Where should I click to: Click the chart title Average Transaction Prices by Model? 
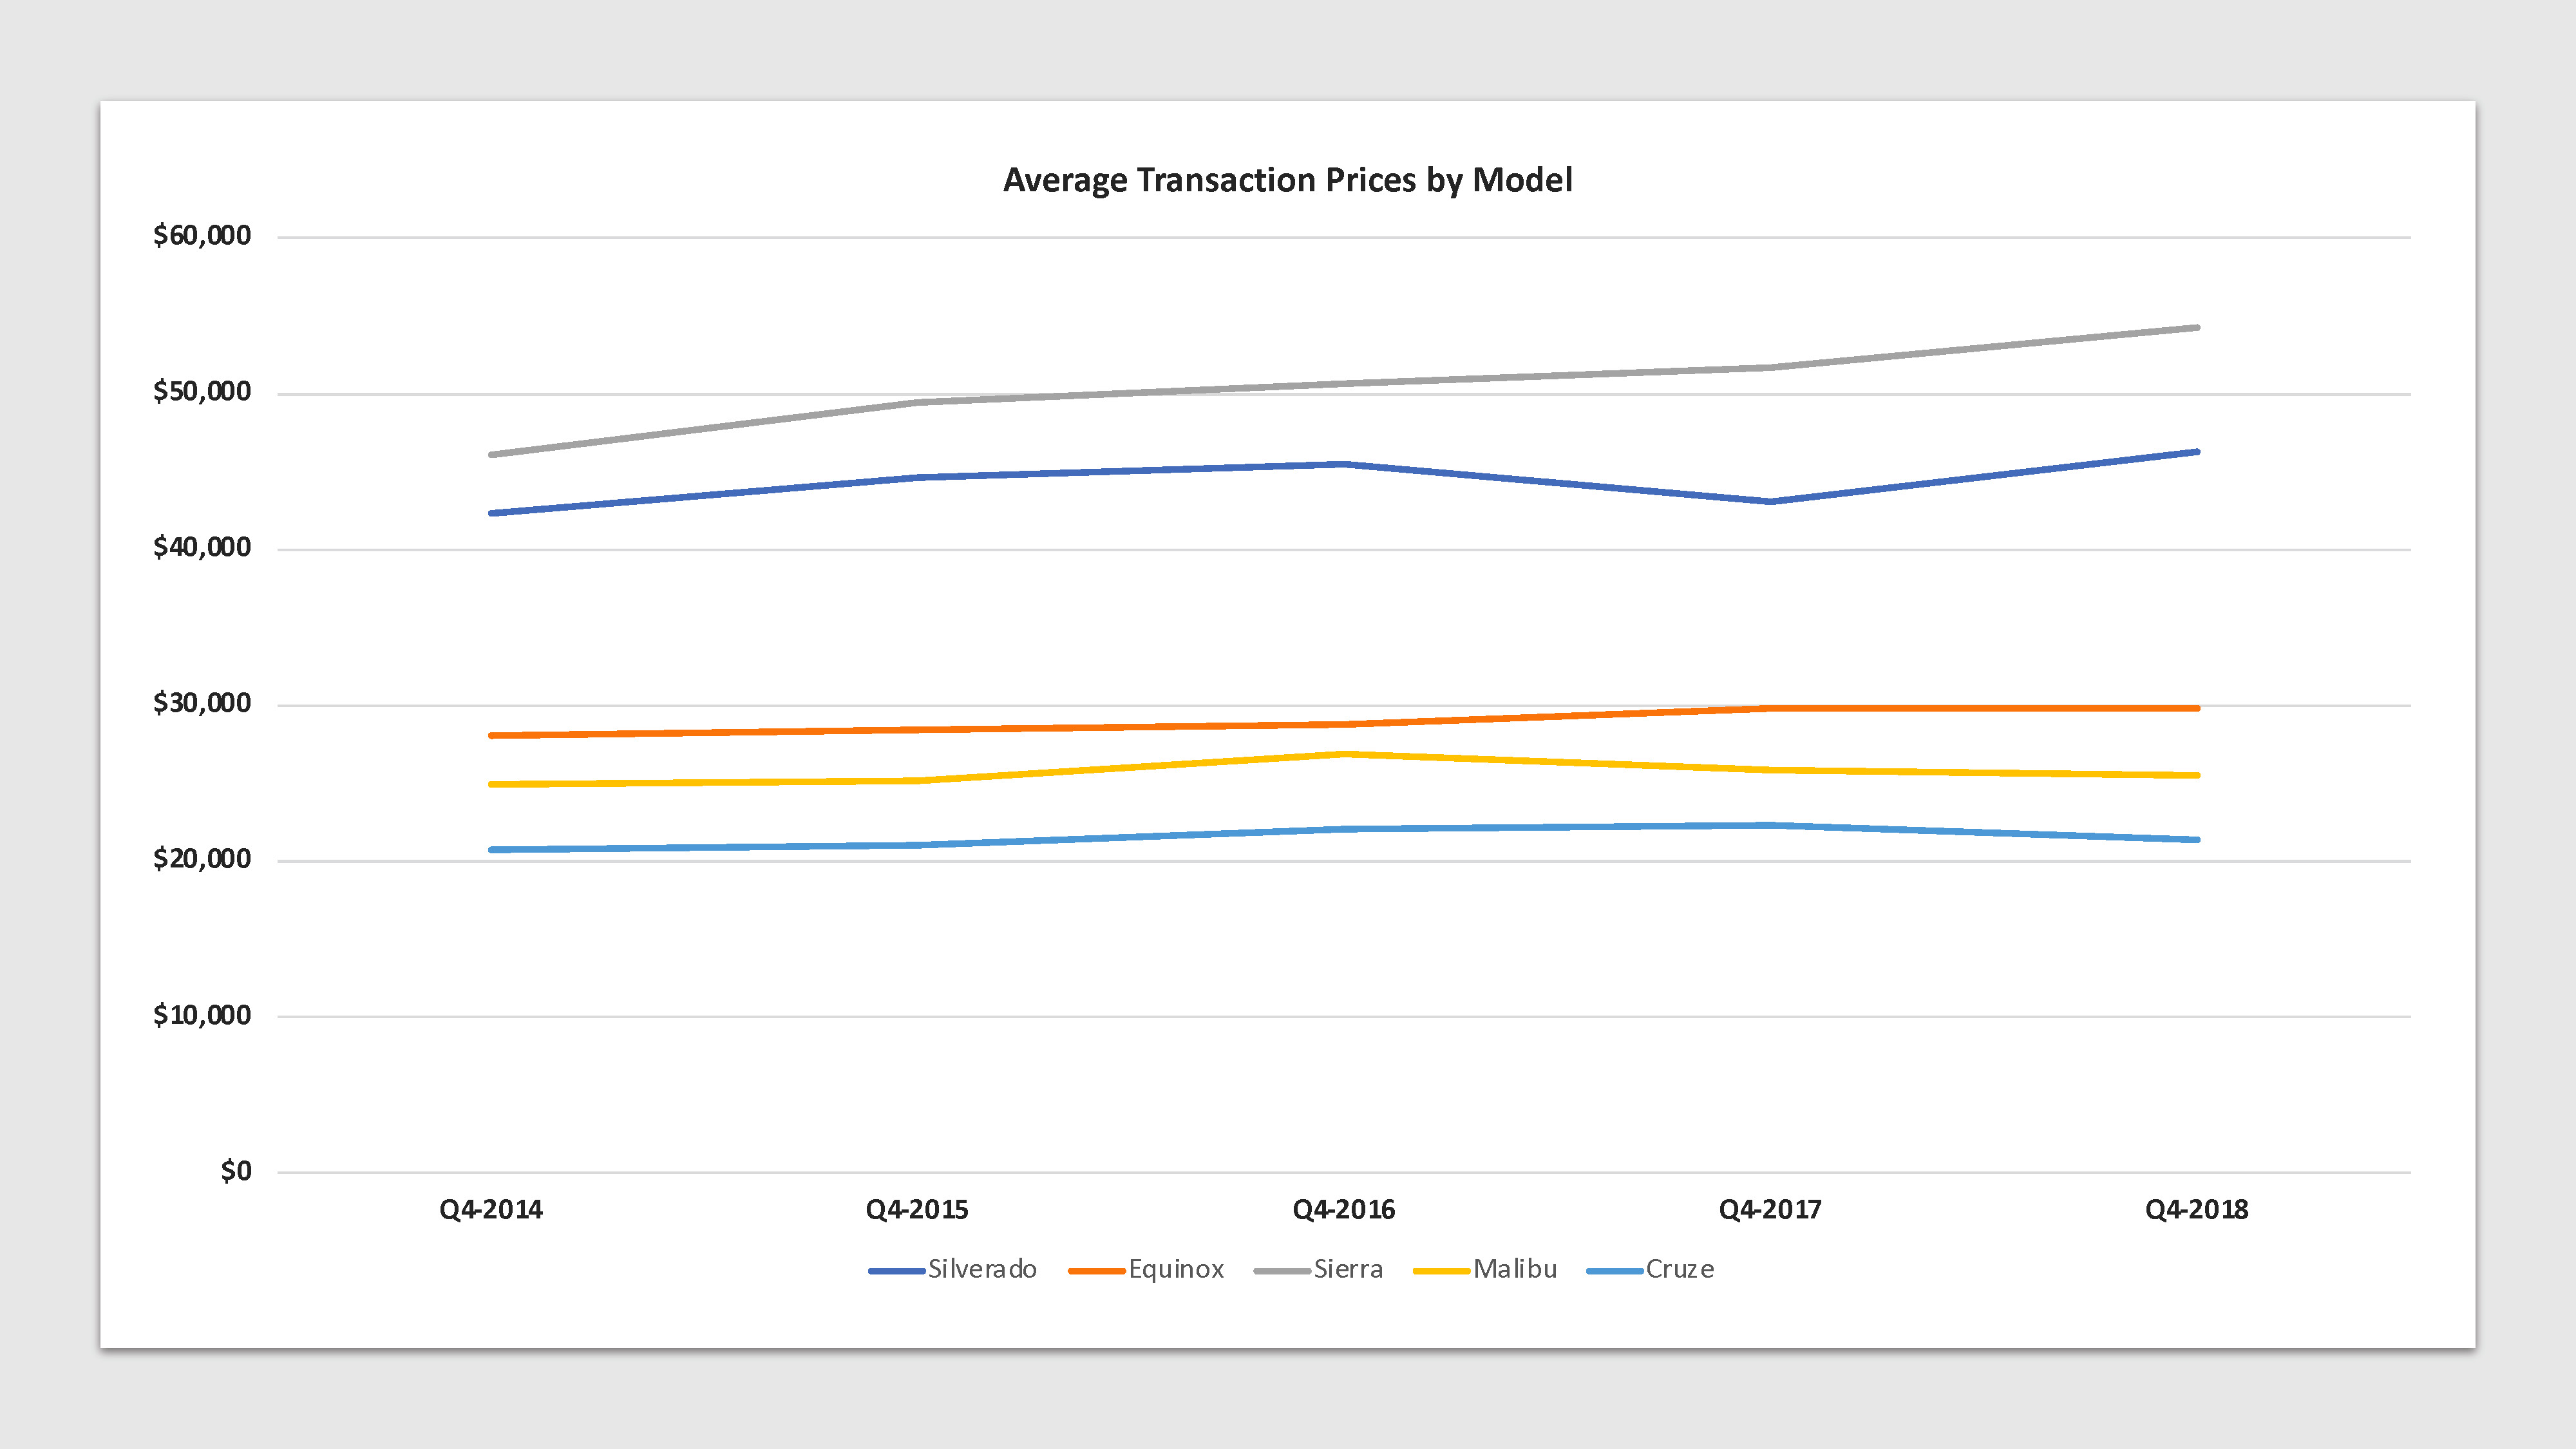[x=1287, y=180]
